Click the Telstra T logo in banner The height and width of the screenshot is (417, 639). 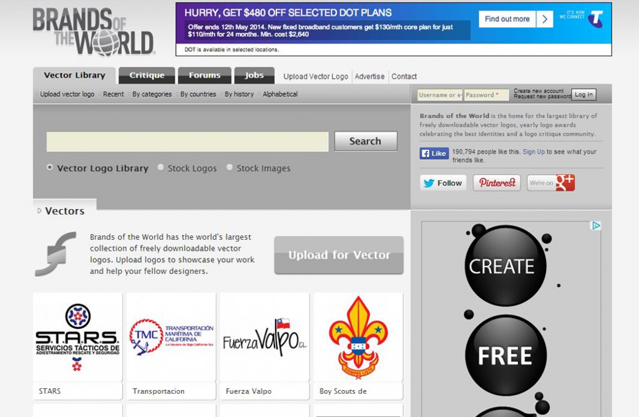pos(596,19)
